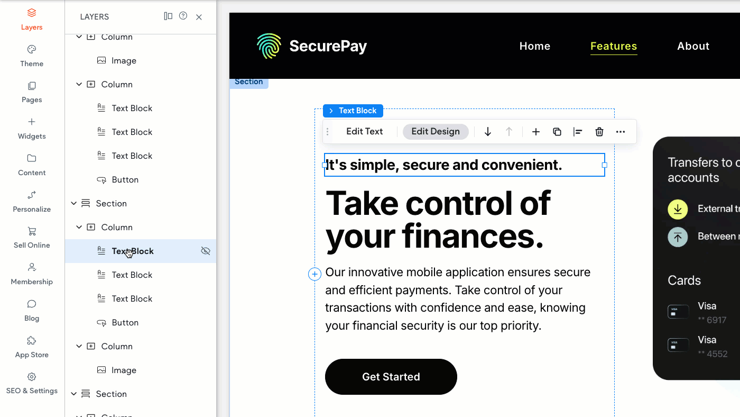Expand the blue Text Block breadcrumb chevron
740x417 pixels.
331,111
